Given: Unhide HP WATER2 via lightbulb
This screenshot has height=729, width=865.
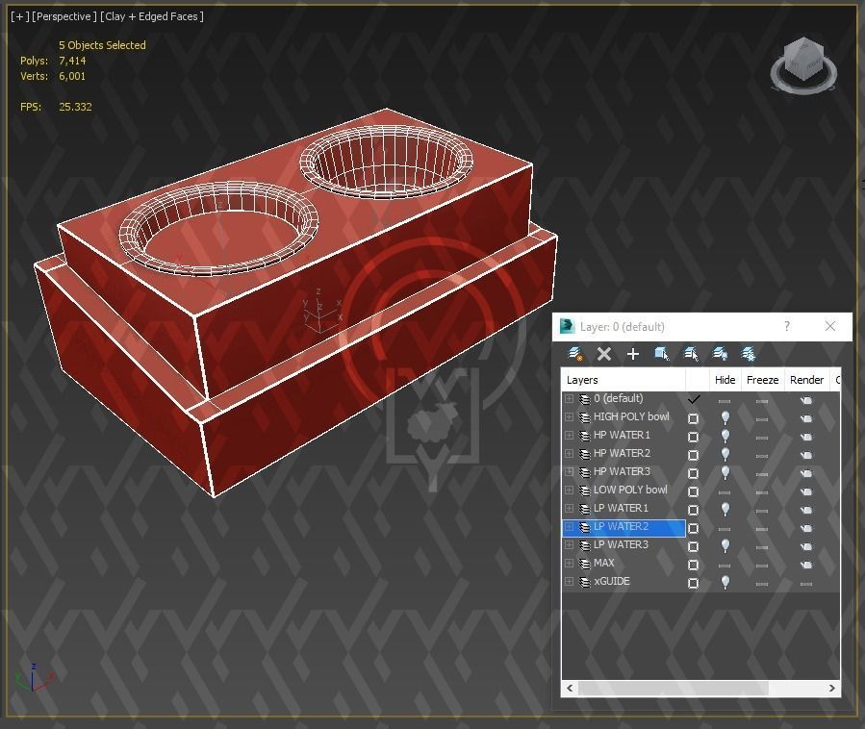Looking at the screenshot, I should (x=725, y=454).
